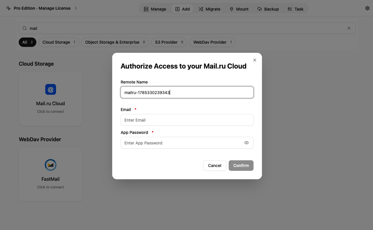The height and width of the screenshot is (230, 373).
Task: Focus the Enter Email field
Action: point(187,120)
